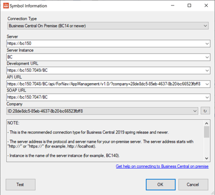Click the notes scrollbar up arrow
The height and width of the screenshot is (195, 215).
point(207,123)
